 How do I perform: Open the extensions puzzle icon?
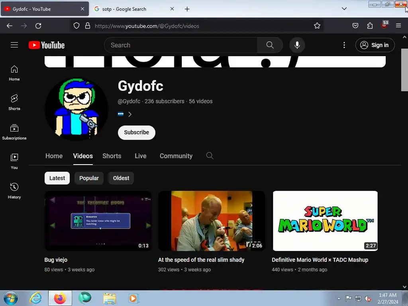tap(370, 25)
